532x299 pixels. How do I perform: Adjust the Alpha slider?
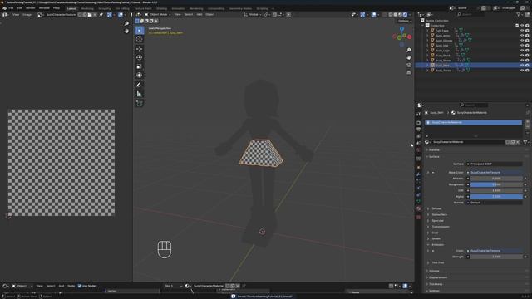(x=496, y=197)
